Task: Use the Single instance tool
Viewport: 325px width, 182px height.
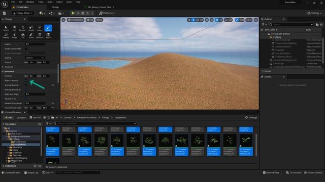Action: (x=14, y=35)
